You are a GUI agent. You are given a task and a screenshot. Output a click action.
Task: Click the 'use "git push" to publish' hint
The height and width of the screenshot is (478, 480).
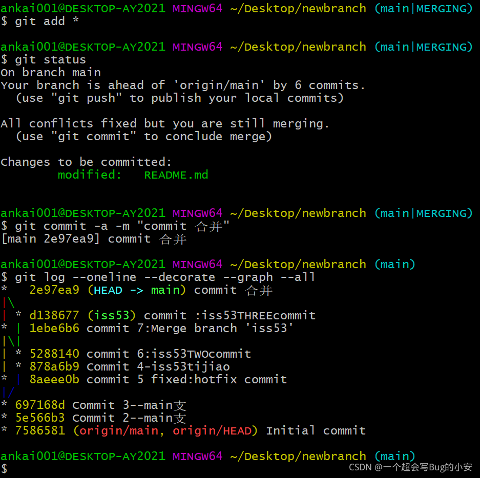click(180, 98)
